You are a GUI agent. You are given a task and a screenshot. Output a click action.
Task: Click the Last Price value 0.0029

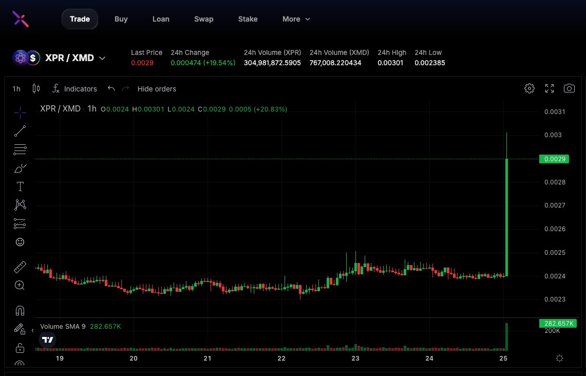pos(142,63)
